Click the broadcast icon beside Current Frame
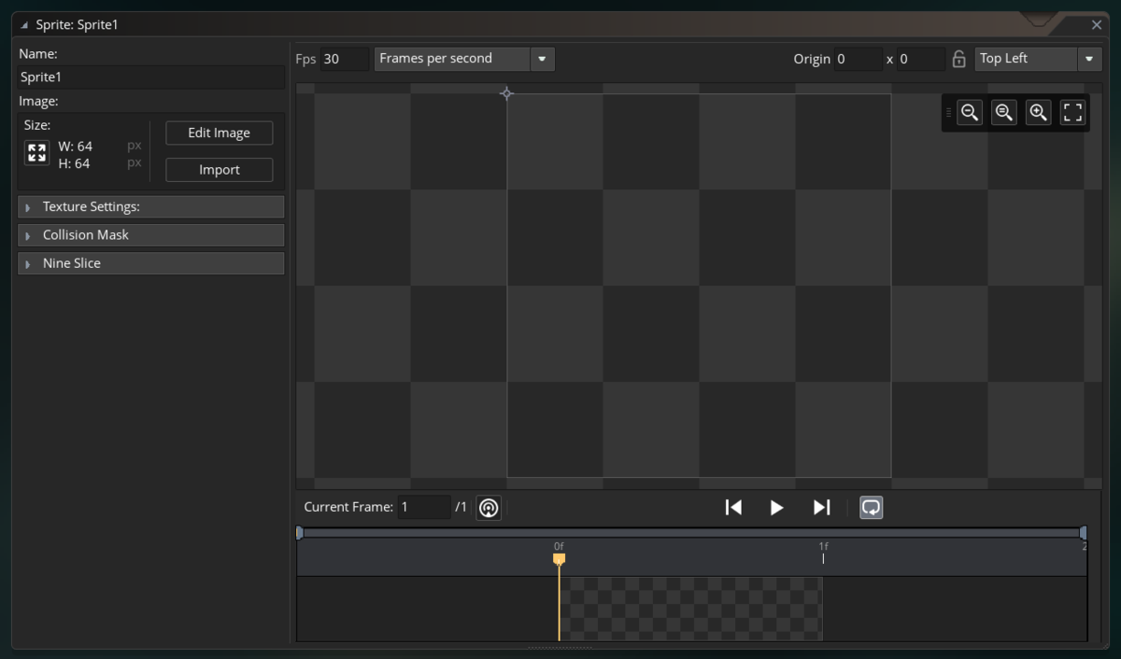The image size is (1121, 659). [x=489, y=508]
